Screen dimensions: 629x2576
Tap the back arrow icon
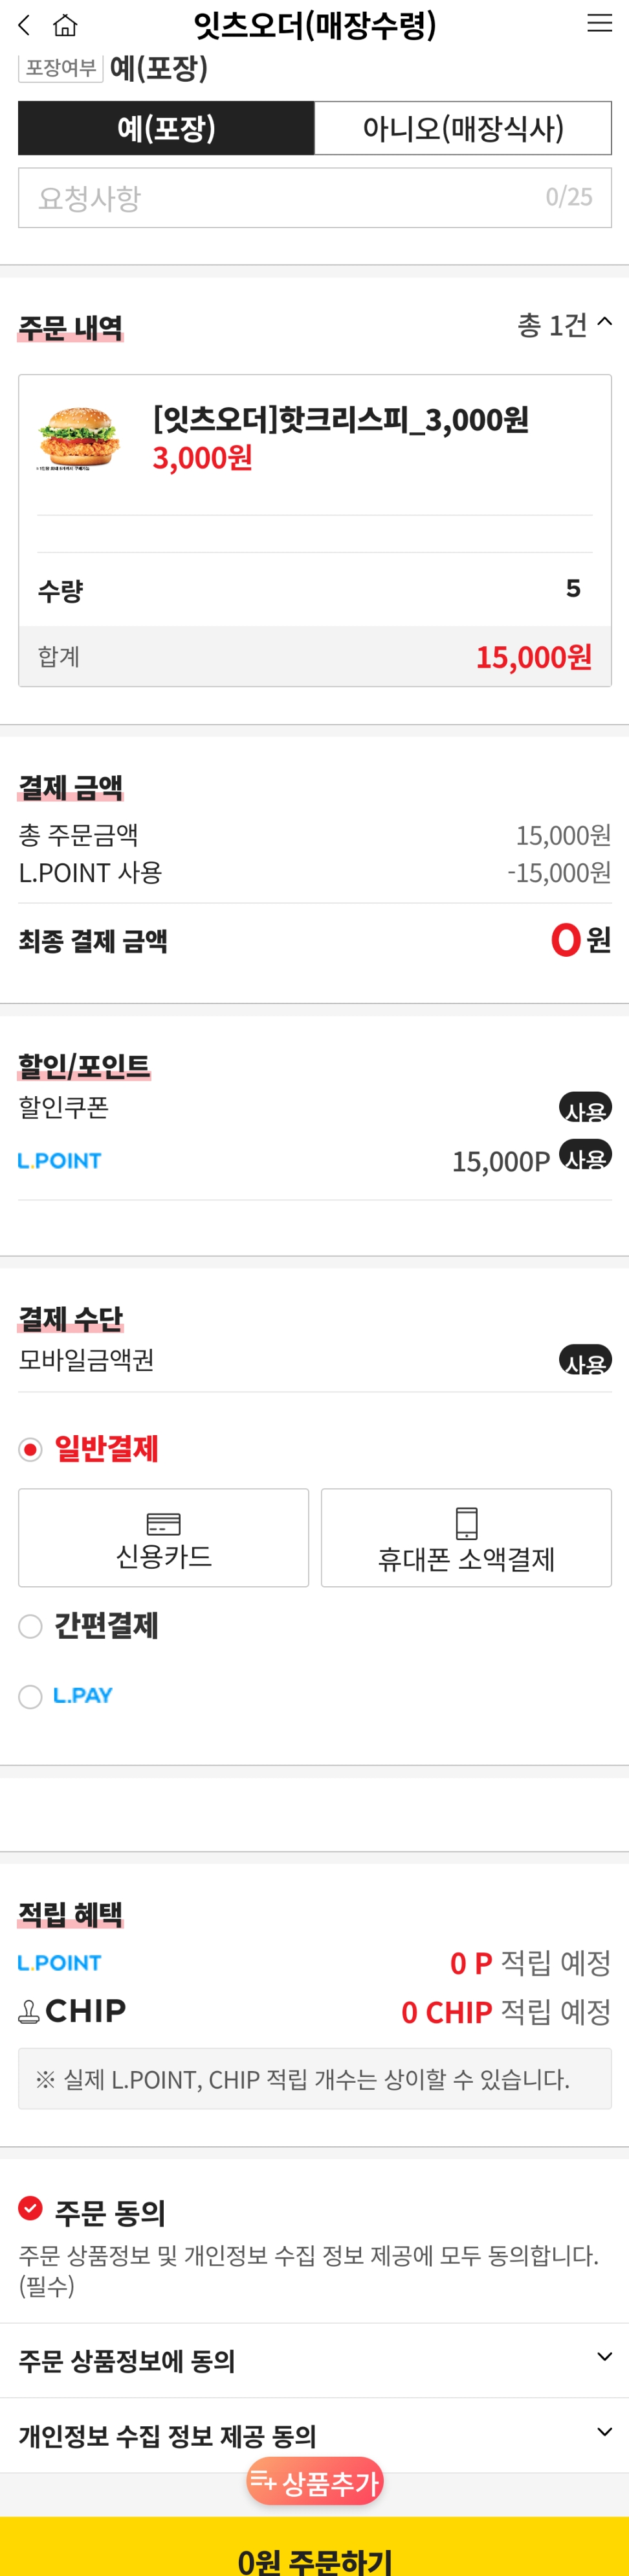coord(25,25)
